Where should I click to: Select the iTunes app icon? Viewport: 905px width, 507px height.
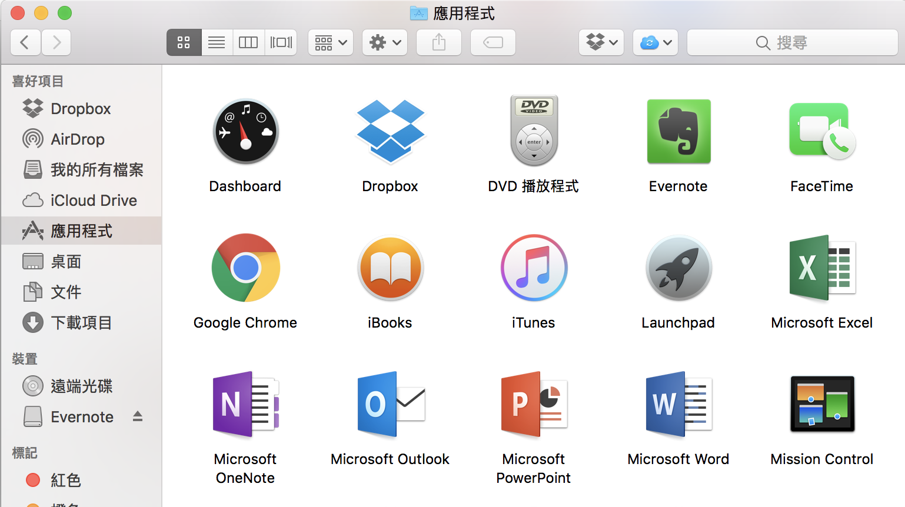tap(534, 268)
